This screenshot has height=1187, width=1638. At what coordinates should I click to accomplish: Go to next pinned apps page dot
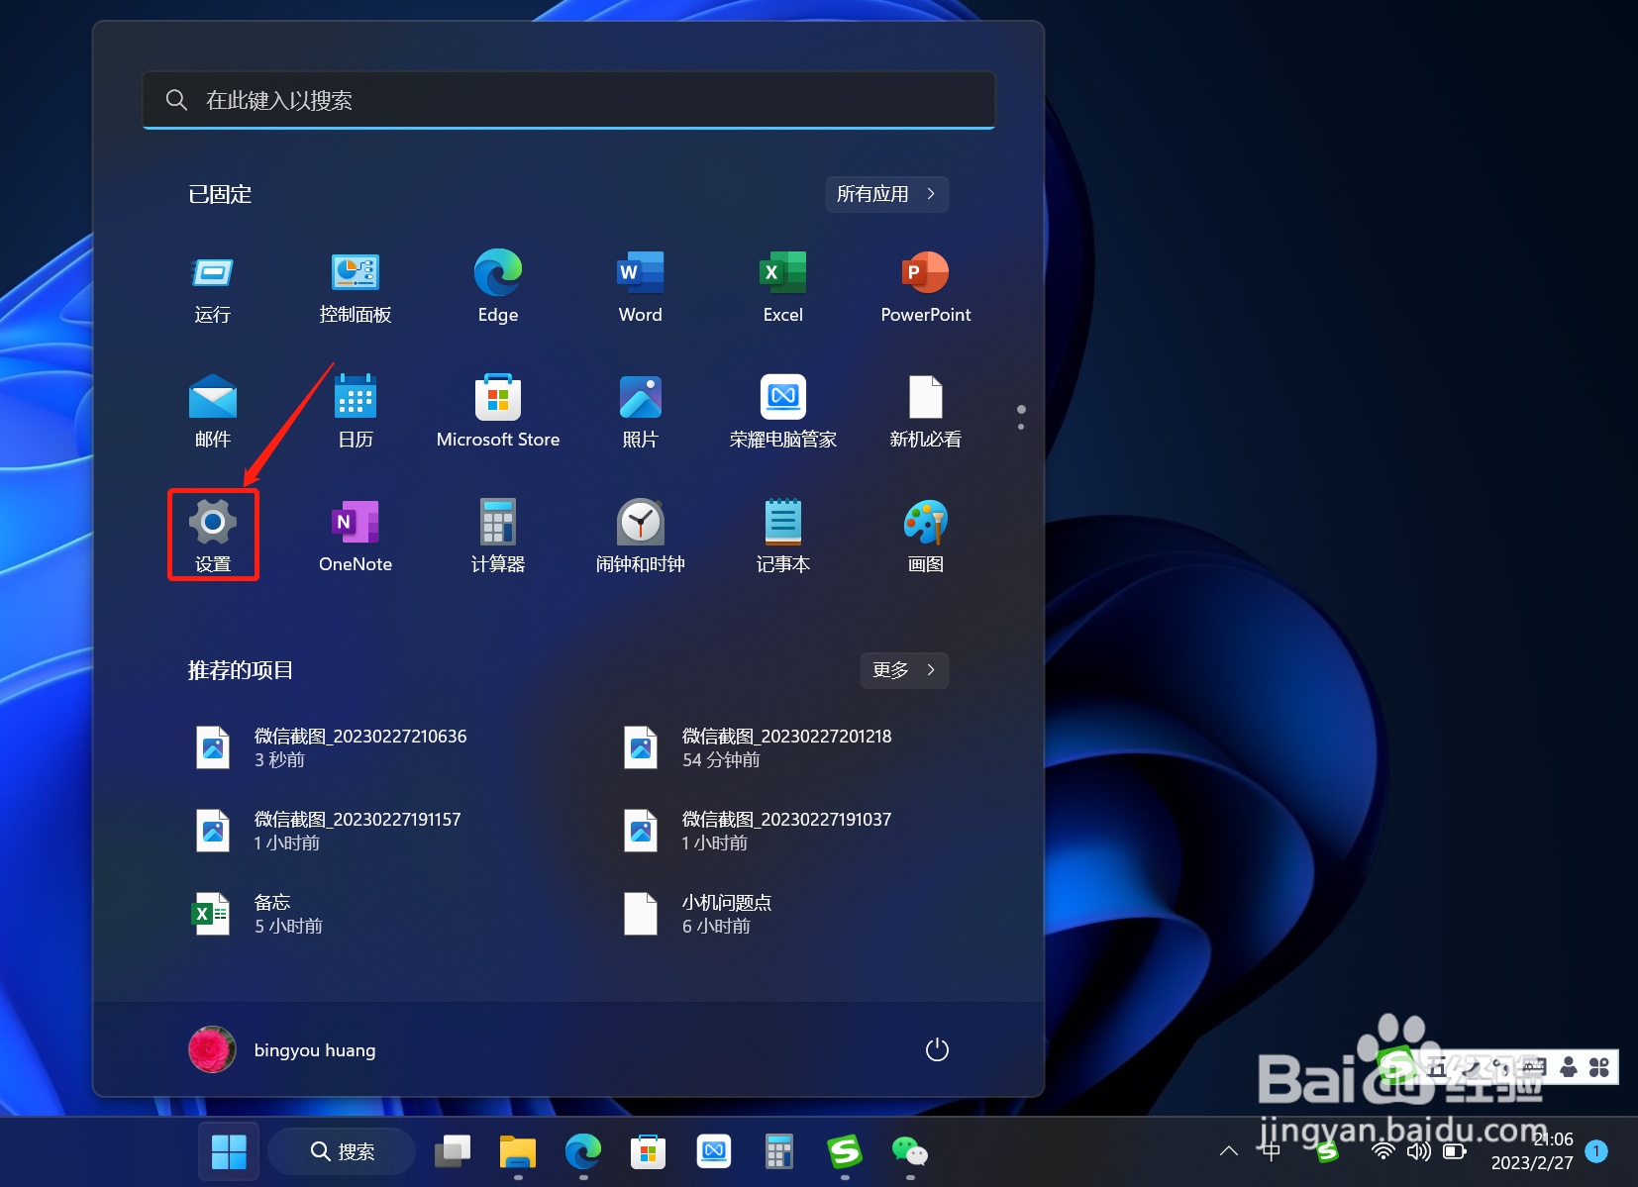[1021, 427]
